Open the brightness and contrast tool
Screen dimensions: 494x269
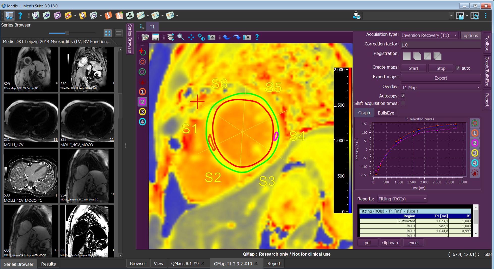pos(201,37)
